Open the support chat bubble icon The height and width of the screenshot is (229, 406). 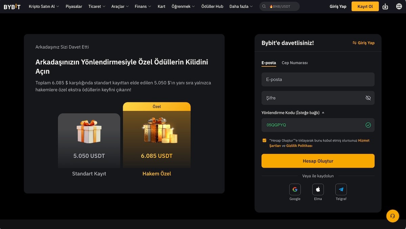click(x=392, y=216)
